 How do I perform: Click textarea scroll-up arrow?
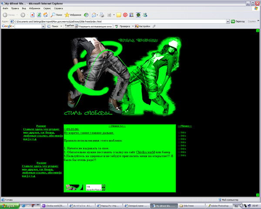104,186
